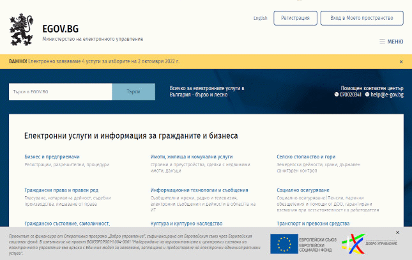Click the phone icon next to 070020341

(337, 95)
